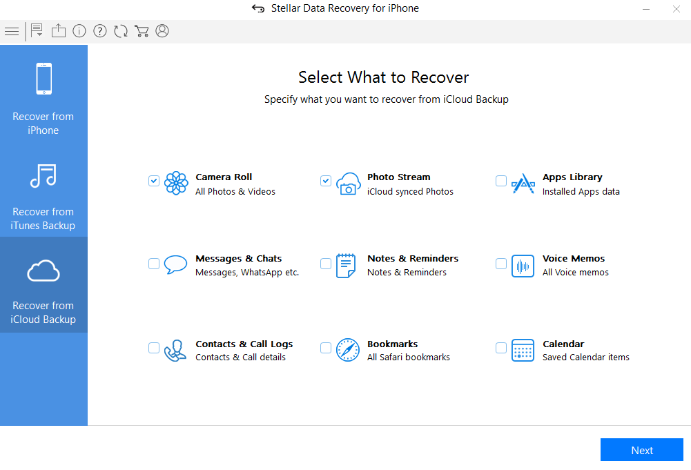Open the shopping cart purchase icon

tap(142, 30)
